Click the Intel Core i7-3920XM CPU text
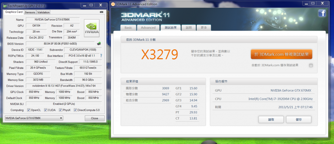The width and height of the screenshot is (334, 144). click(x=281, y=99)
